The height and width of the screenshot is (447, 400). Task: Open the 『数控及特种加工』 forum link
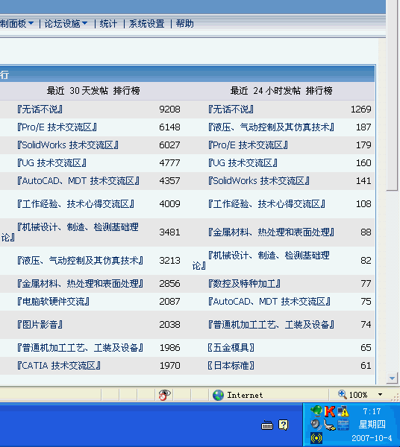coord(244,284)
